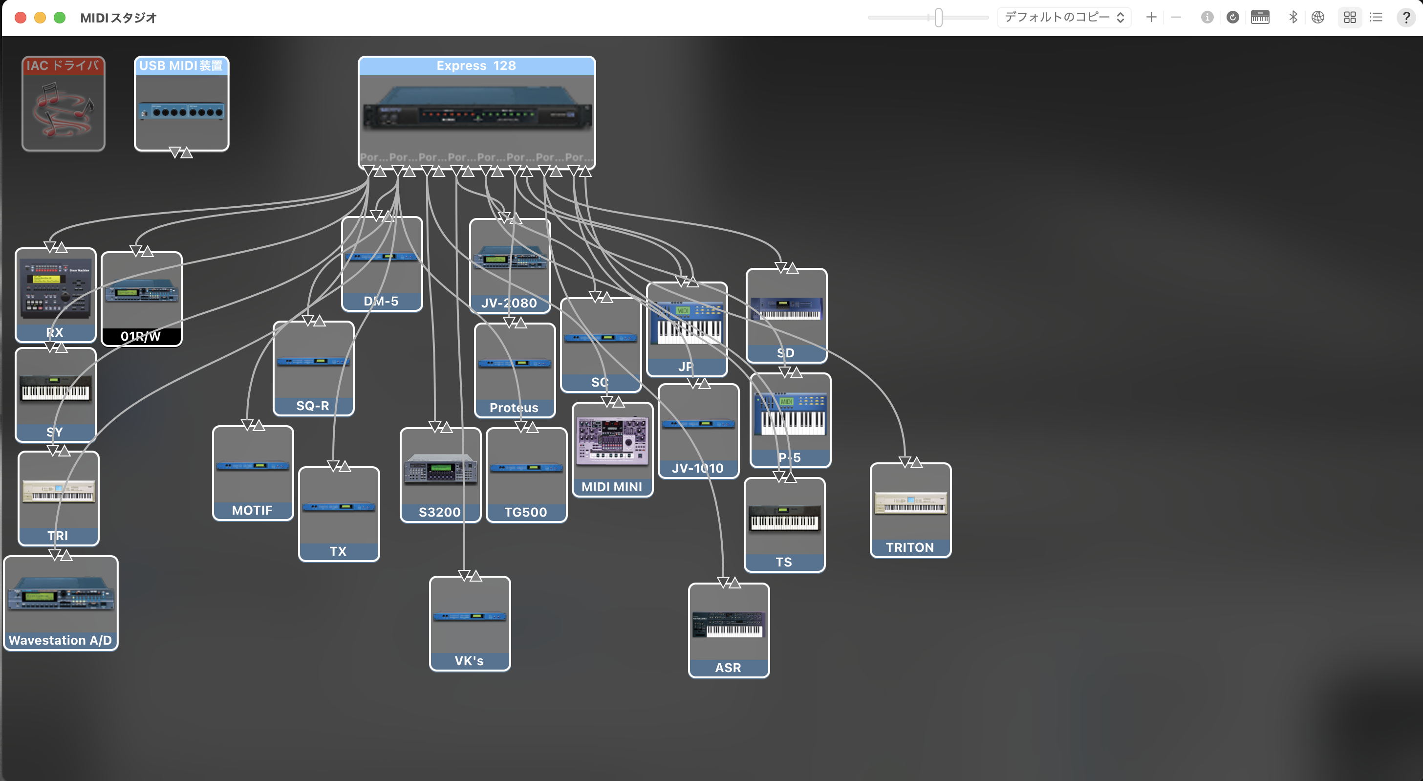This screenshot has height=781, width=1423.
Task: Select the Express 128 interface
Action: coord(476,110)
